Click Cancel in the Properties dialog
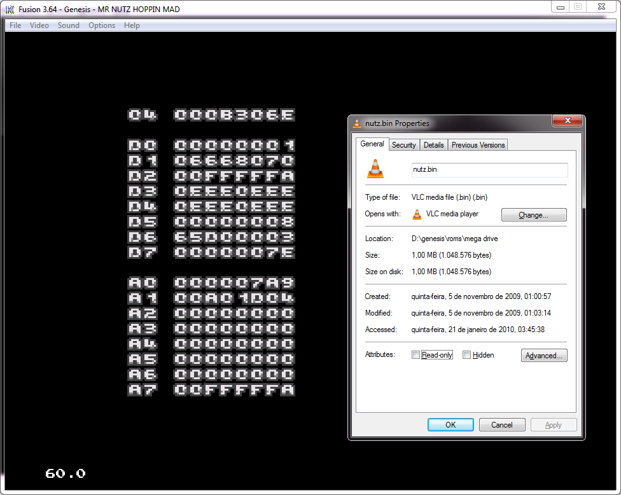Screen dimensions: 621x495 pyautogui.click(x=502, y=424)
